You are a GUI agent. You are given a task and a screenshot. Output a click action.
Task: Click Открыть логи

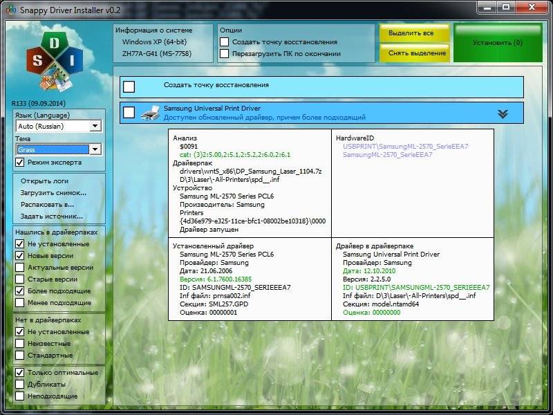click(44, 181)
